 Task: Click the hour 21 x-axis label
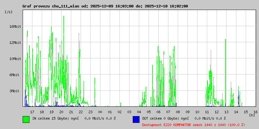pyautogui.click(x=71, y=112)
